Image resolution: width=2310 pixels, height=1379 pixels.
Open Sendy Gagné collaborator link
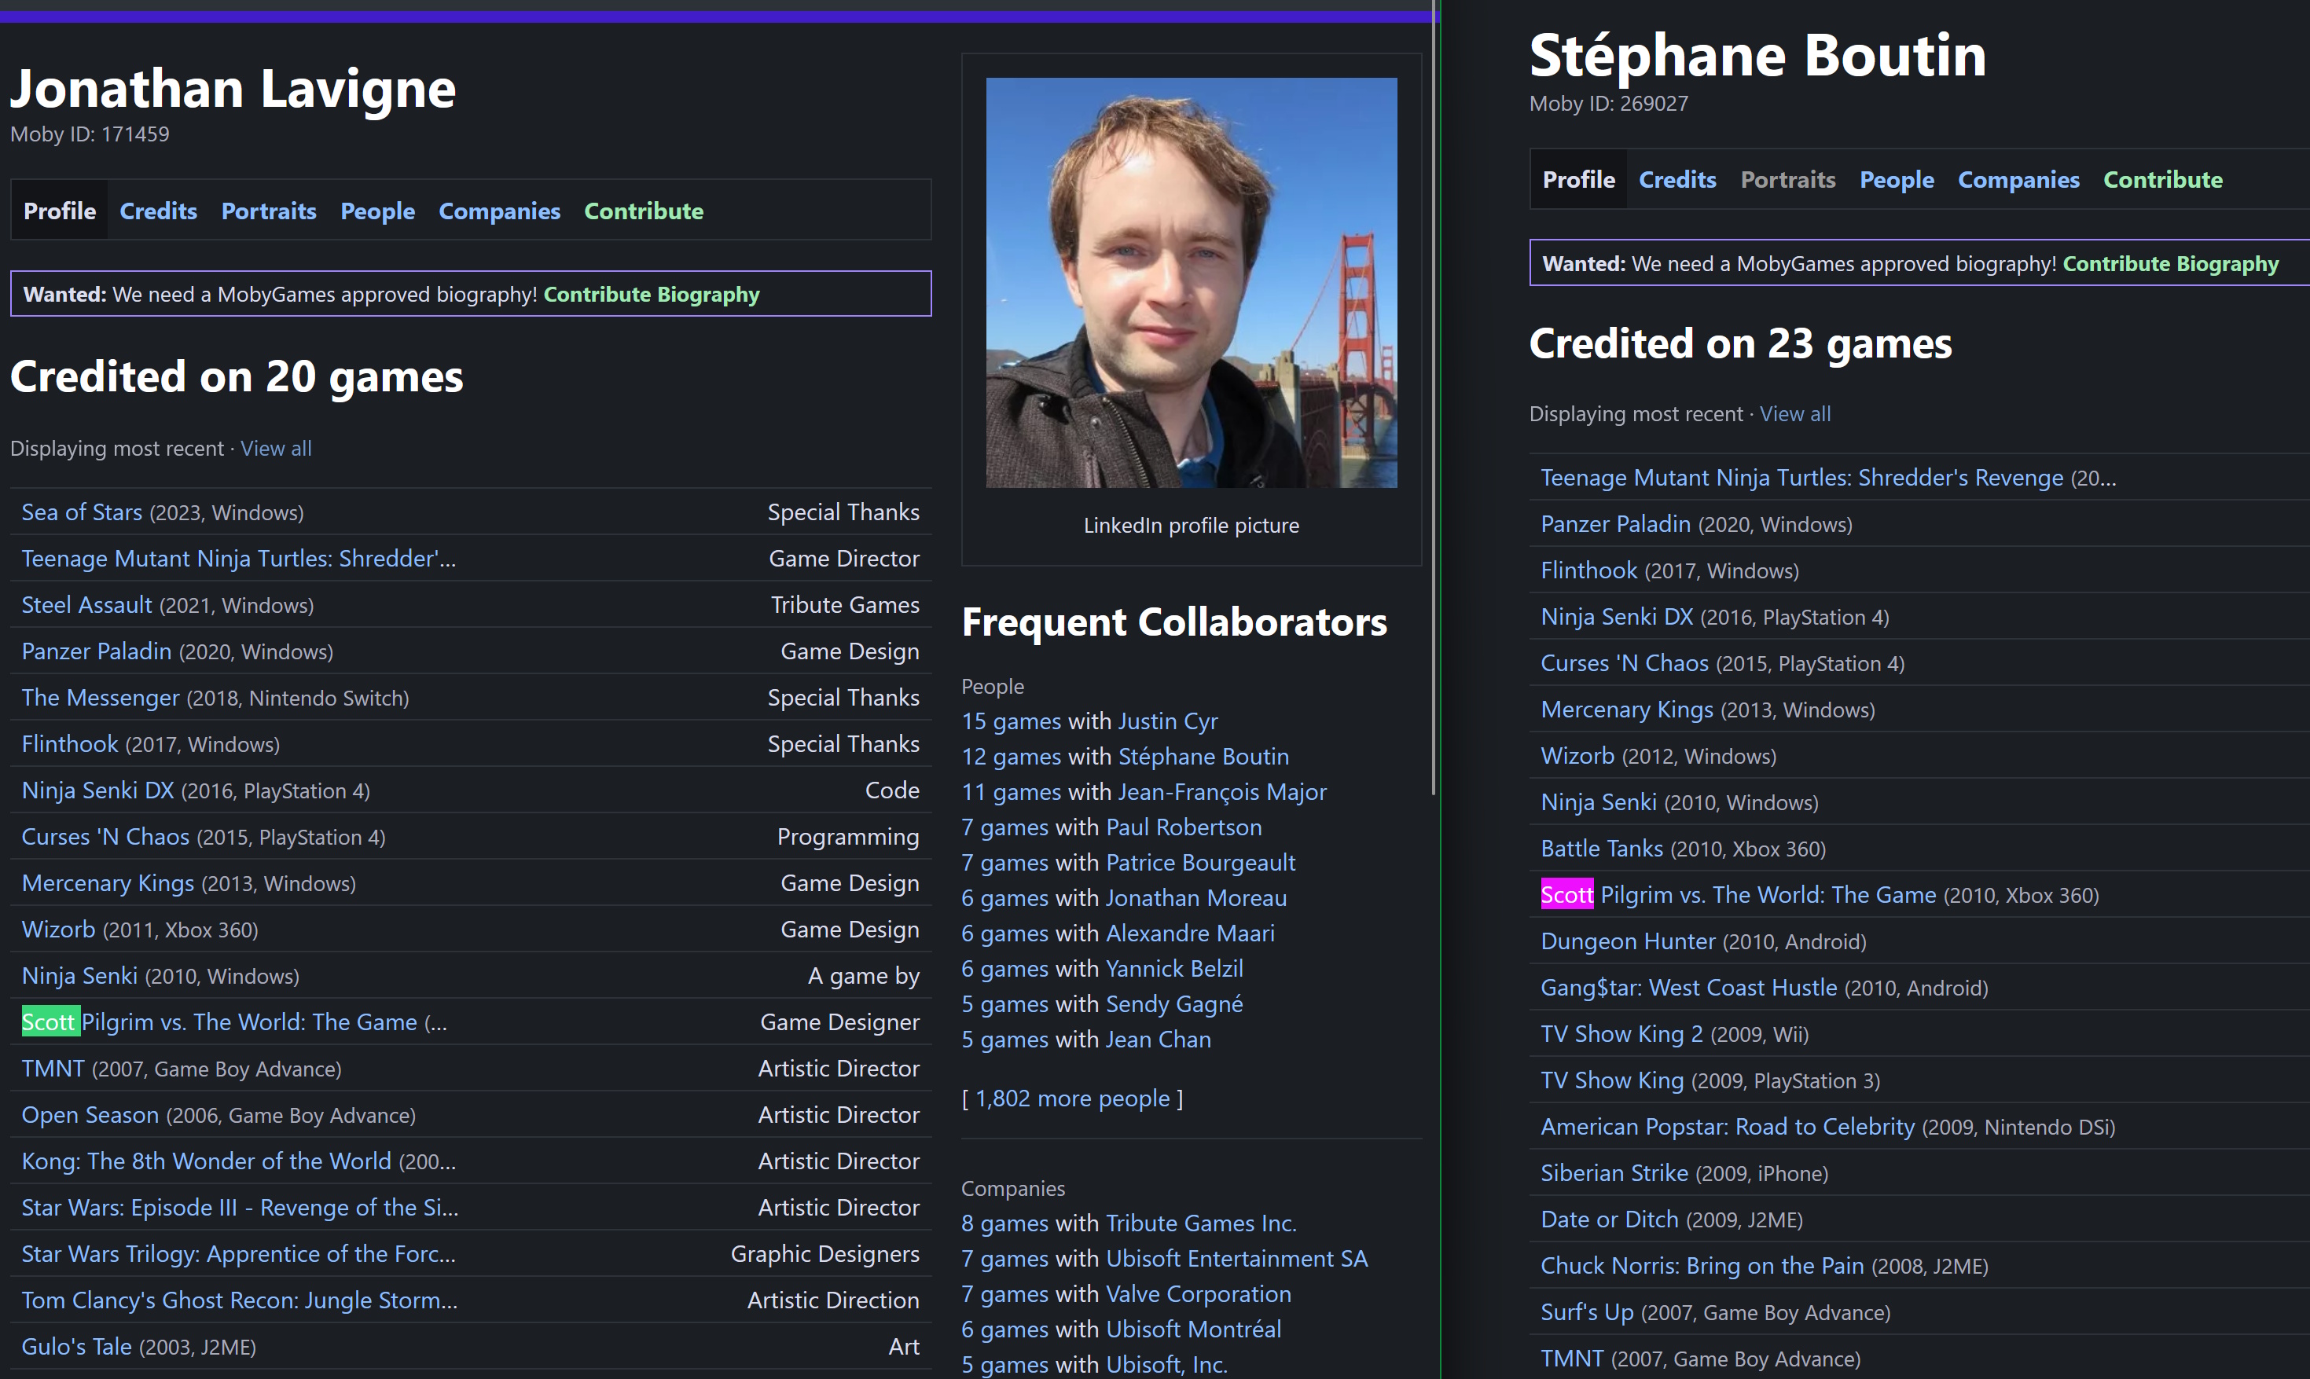click(x=1174, y=1003)
